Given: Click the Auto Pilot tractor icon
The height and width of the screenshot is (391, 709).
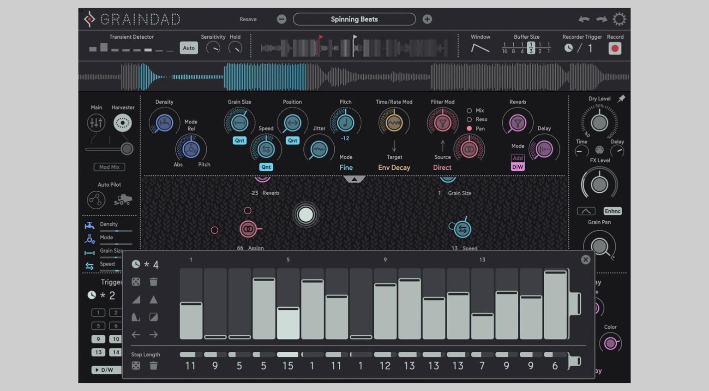Looking at the screenshot, I should click(123, 200).
